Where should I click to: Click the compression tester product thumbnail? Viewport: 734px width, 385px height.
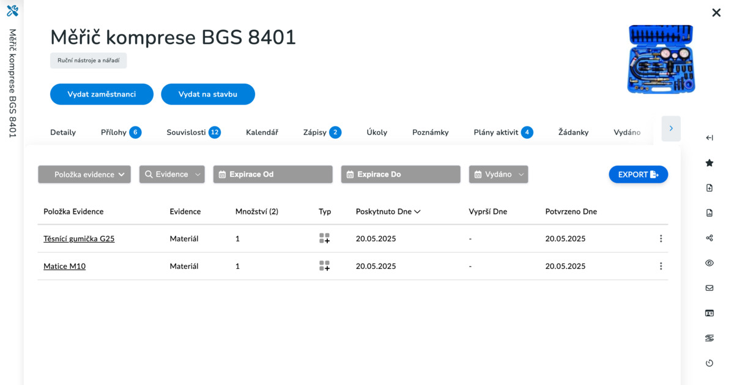coord(661,59)
